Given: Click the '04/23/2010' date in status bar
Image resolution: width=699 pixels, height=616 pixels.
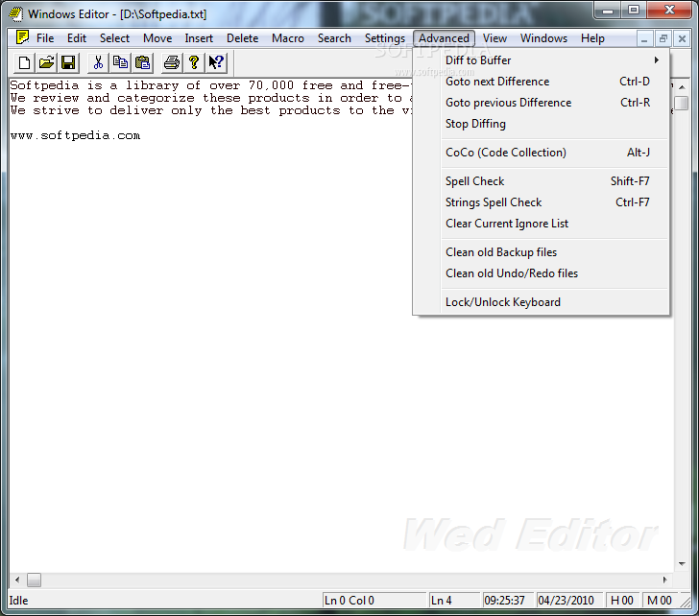Looking at the screenshot, I should click(569, 601).
